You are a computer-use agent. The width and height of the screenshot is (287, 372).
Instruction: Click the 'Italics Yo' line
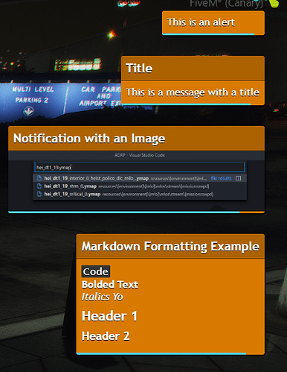point(102,297)
